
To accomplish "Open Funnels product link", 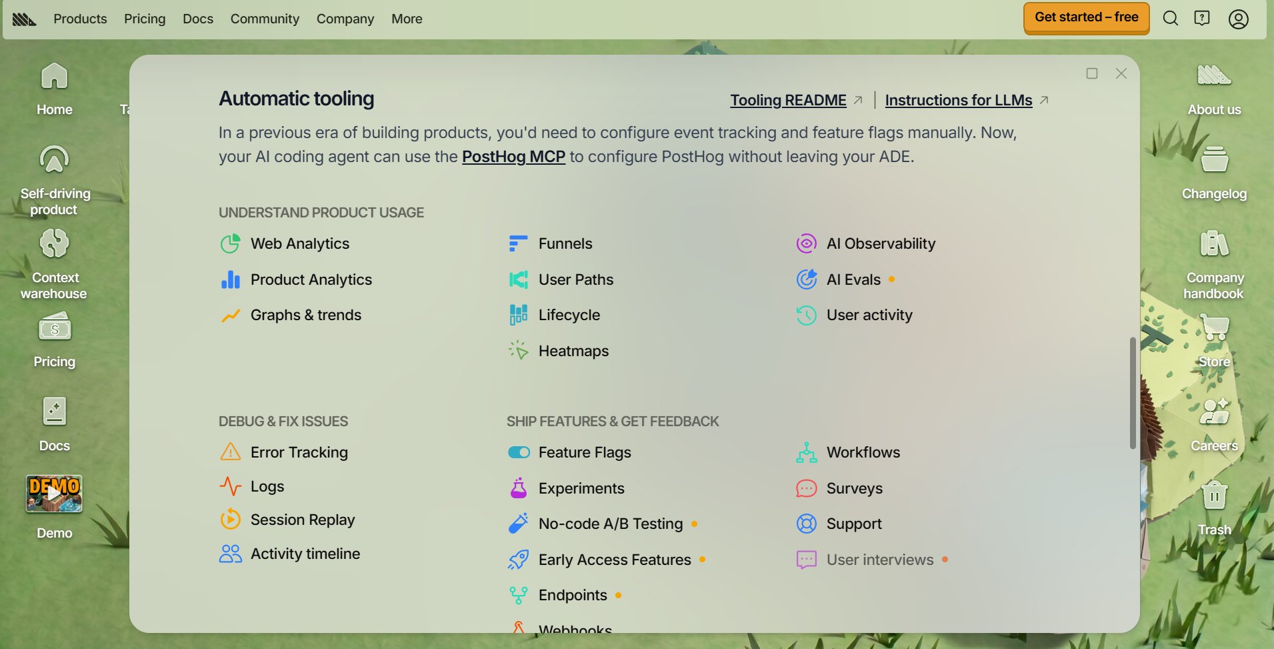I will click(x=551, y=243).
